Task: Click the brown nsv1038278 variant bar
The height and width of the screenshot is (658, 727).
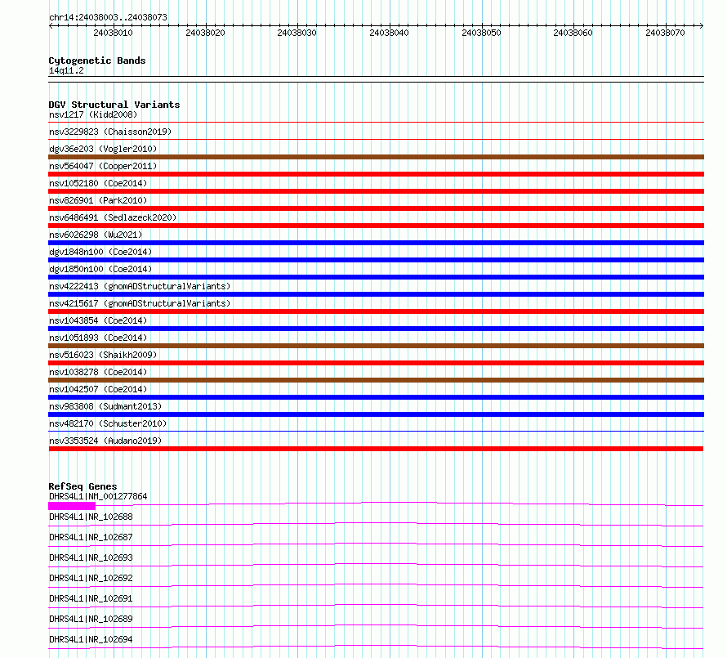Action: point(376,380)
